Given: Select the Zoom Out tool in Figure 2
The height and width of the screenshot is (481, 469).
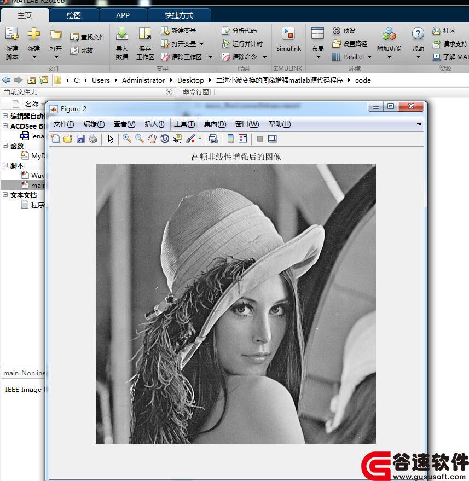Looking at the screenshot, I should click(x=140, y=138).
